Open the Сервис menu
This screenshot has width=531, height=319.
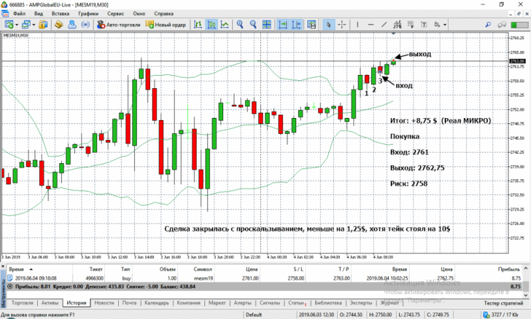115,13
